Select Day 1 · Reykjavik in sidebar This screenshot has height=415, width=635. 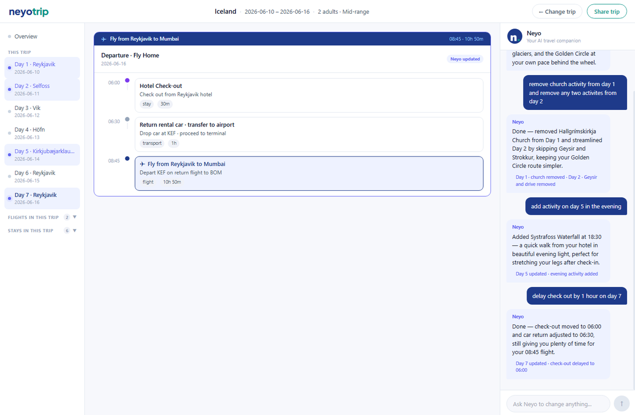click(x=42, y=68)
